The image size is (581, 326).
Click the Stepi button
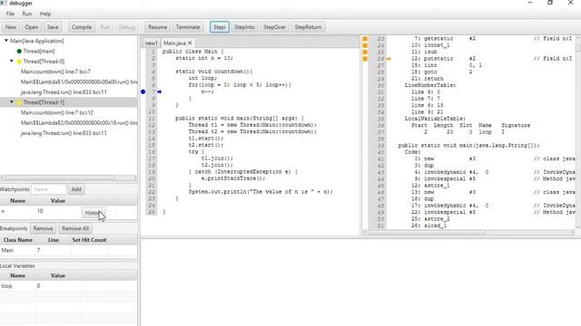pyautogui.click(x=220, y=27)
